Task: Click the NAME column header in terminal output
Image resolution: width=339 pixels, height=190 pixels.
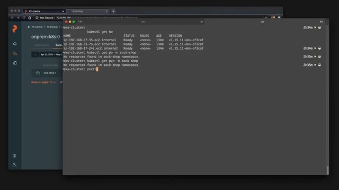Action: pos(67,36)
